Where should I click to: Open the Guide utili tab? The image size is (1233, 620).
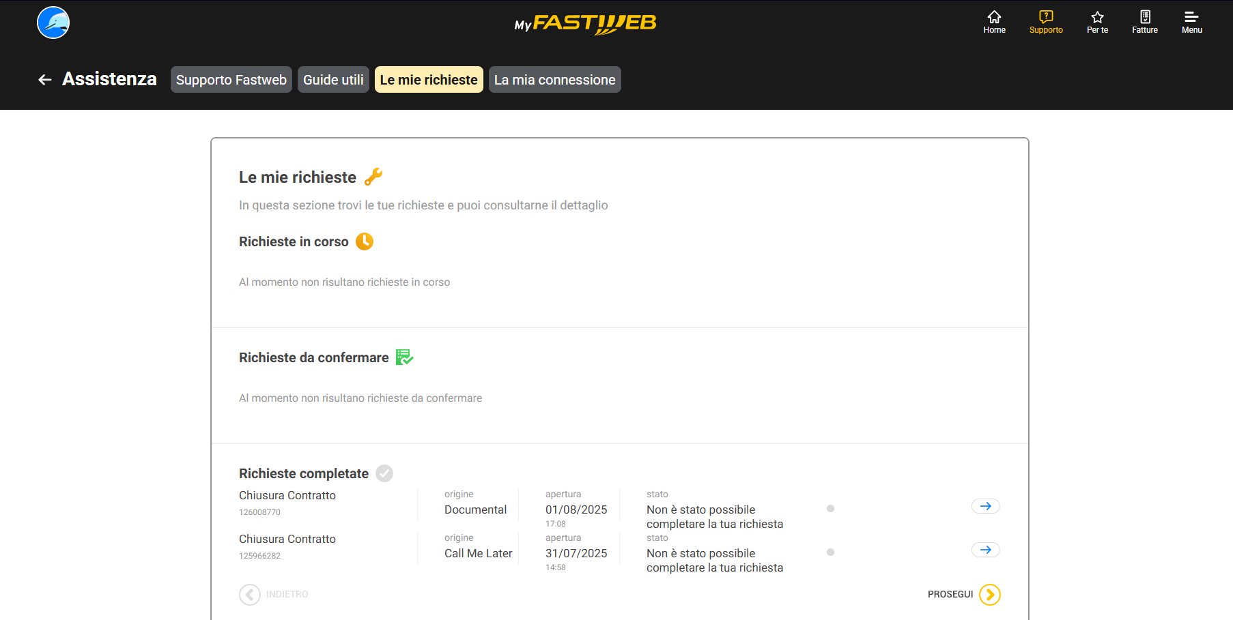click(333, 80)
